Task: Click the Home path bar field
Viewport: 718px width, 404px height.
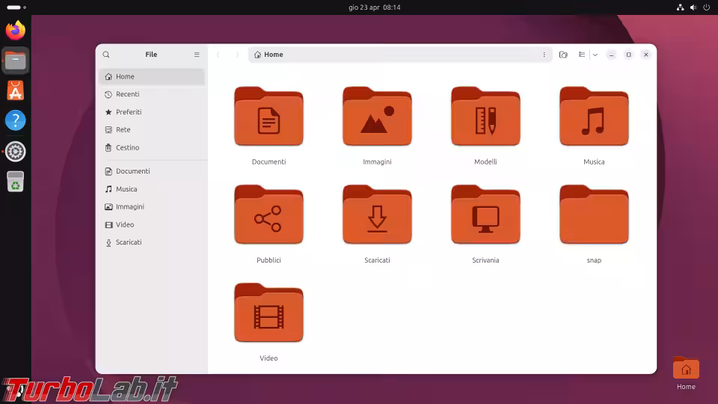Action: click(x=396, y=55)
